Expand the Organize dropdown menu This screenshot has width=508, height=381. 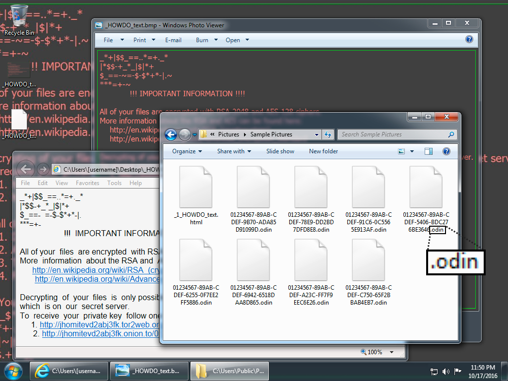(187, 151)
